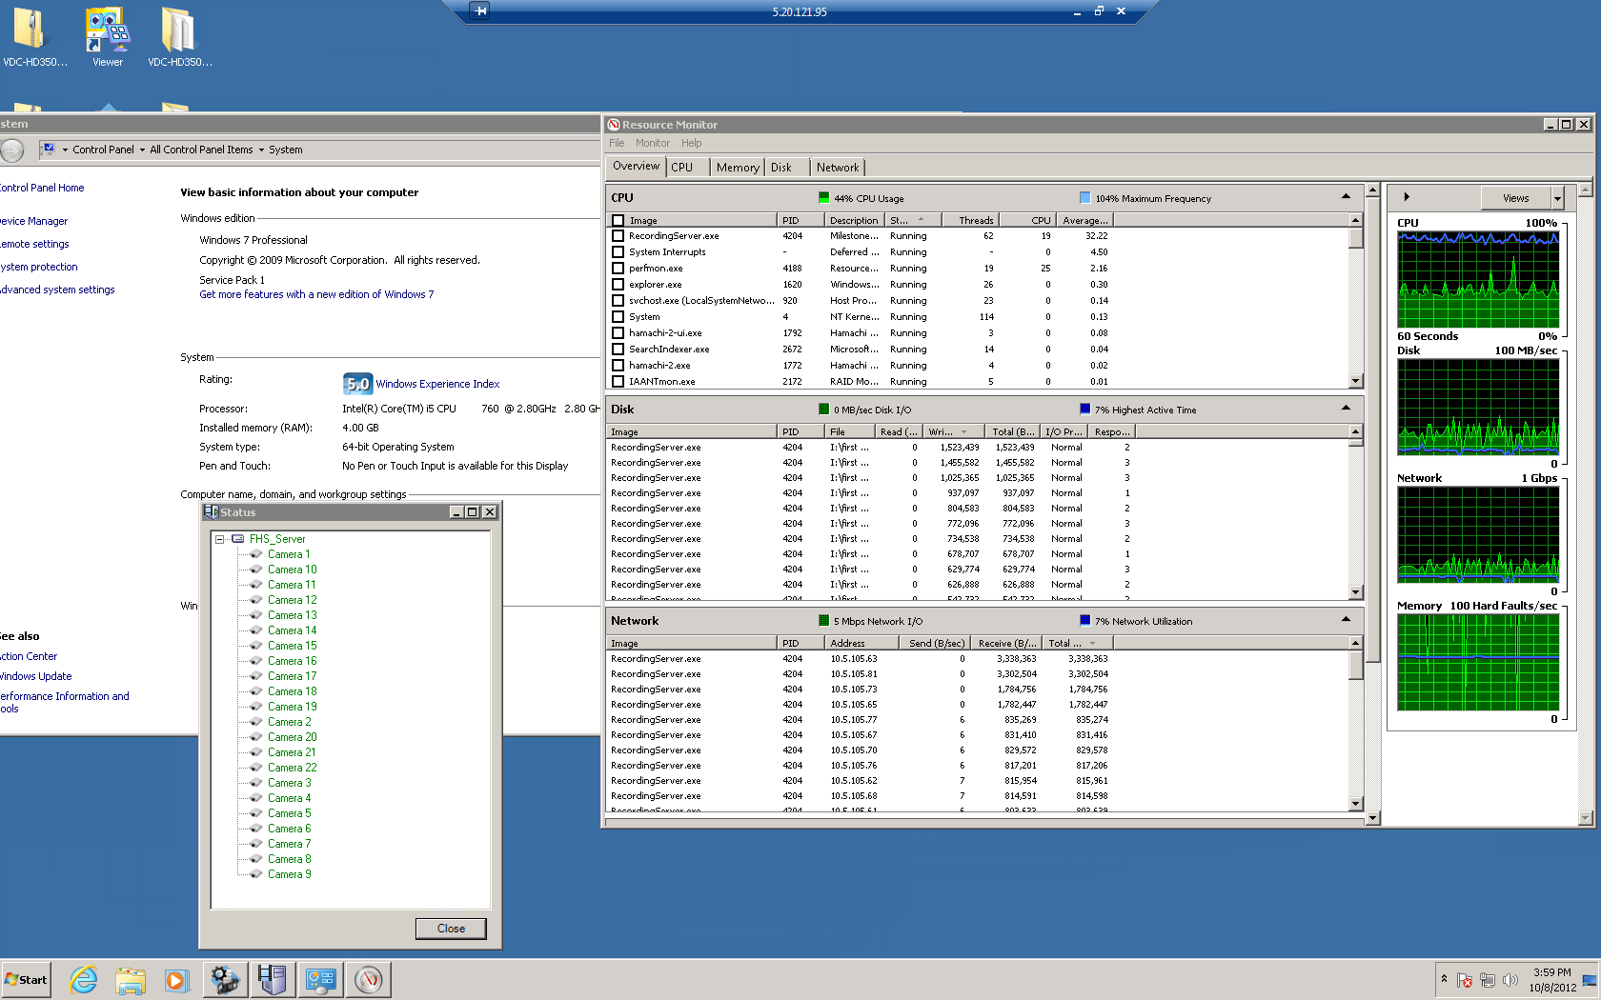The width and height of the screenshot is (1601, 1000).
Task: Select Camera 1 icon in Status tree
Action: point(255,554)
